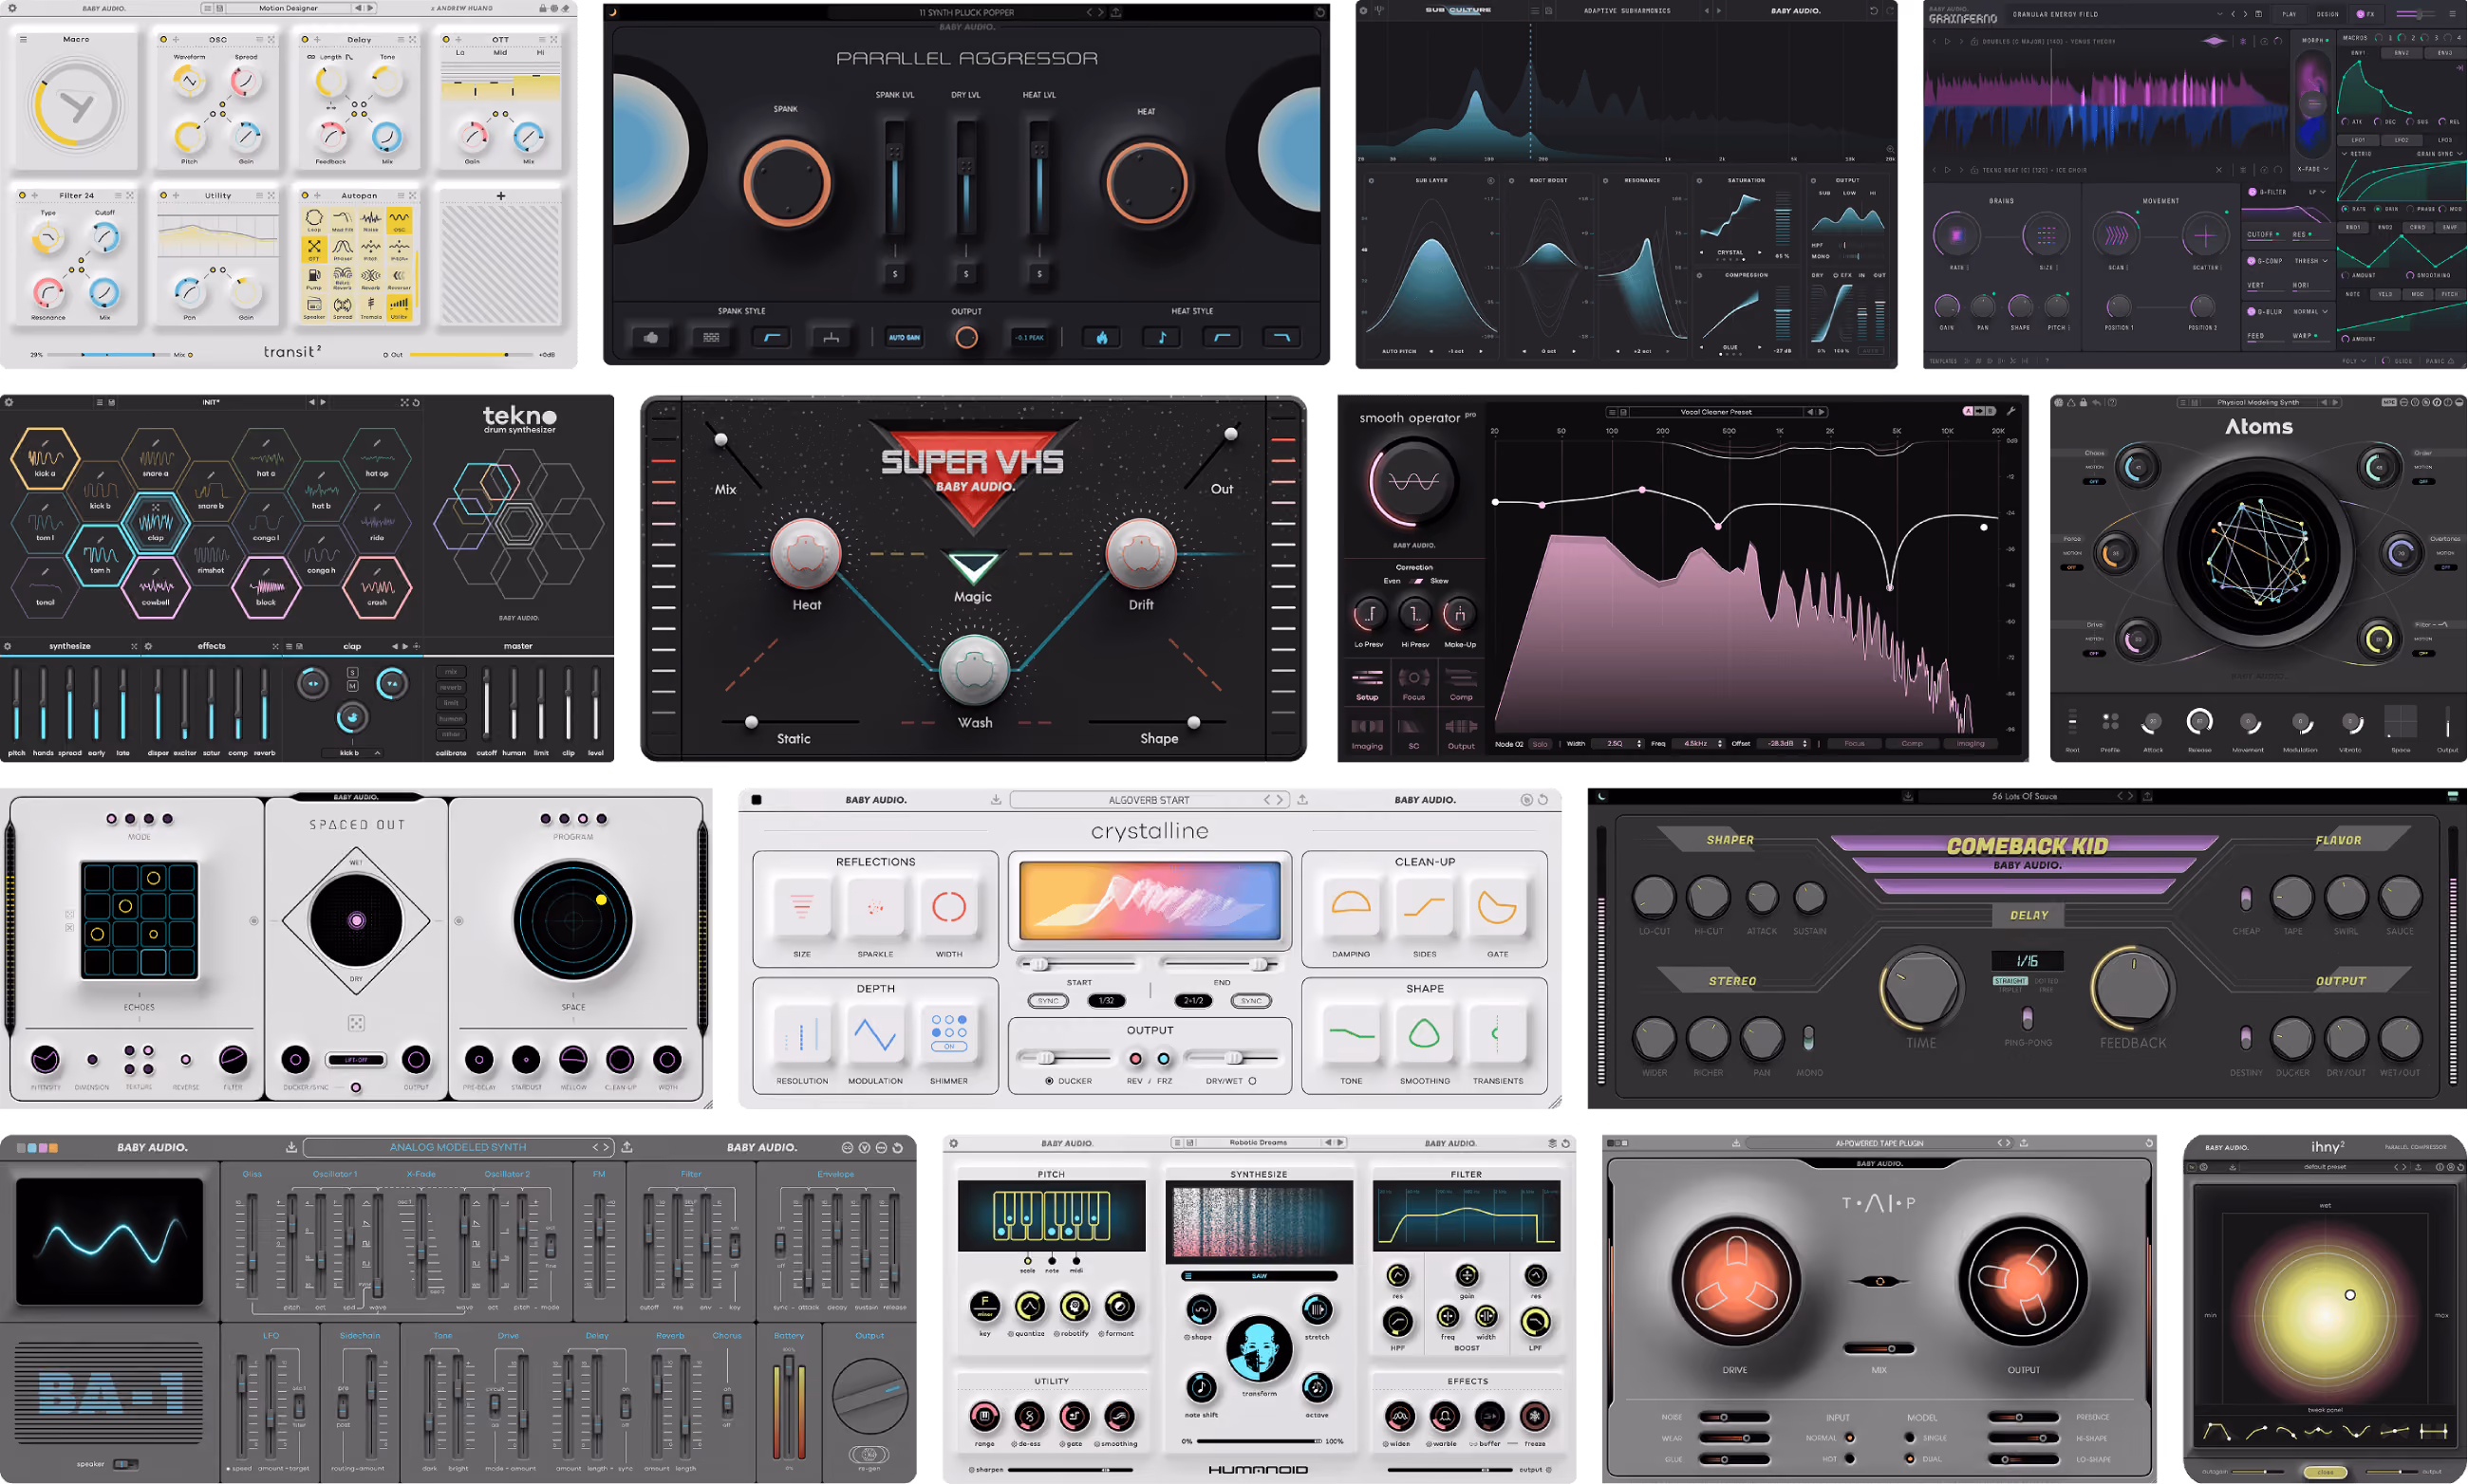Solo the Spank Lvl channel S button
Screen dimensions: 2468x1484
pyautogui.click(x=895, y=273)
